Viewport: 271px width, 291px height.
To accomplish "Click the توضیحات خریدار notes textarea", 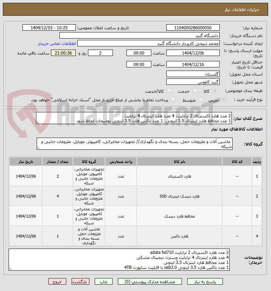I will pyautogui.click(x=119, y=260).
